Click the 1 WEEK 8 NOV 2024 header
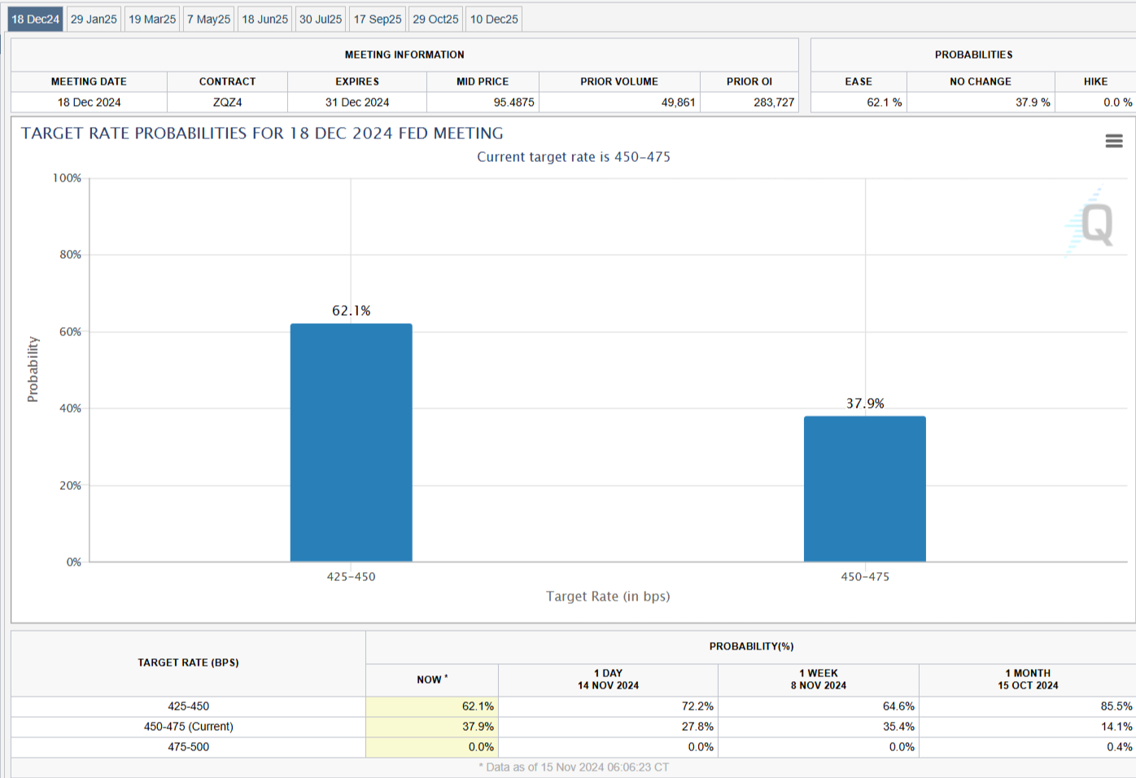This screenshot has height=778, width=1136. 817,679
